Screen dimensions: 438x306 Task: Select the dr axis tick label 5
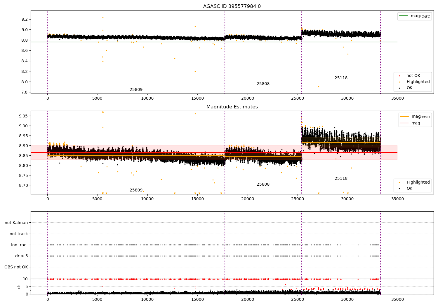coord(27,286)
